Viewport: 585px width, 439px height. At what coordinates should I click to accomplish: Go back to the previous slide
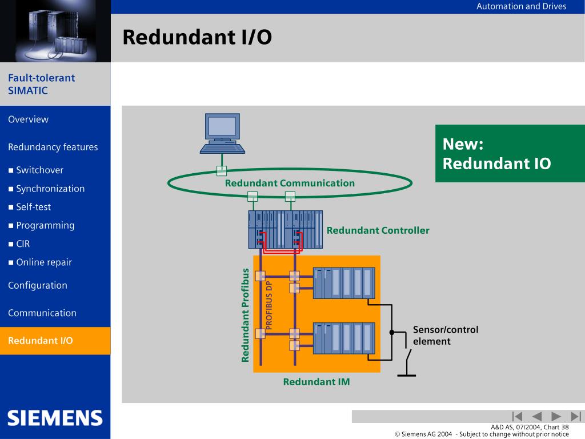[536, 416]
